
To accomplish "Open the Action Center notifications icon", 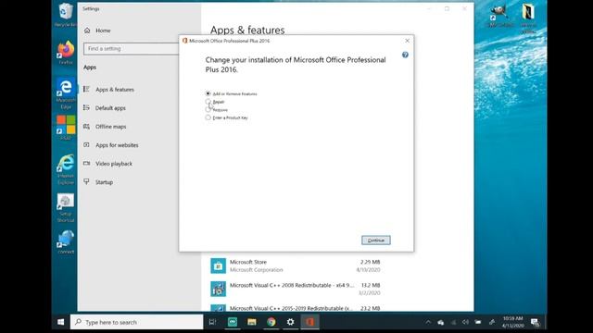I will pos(536,322).
